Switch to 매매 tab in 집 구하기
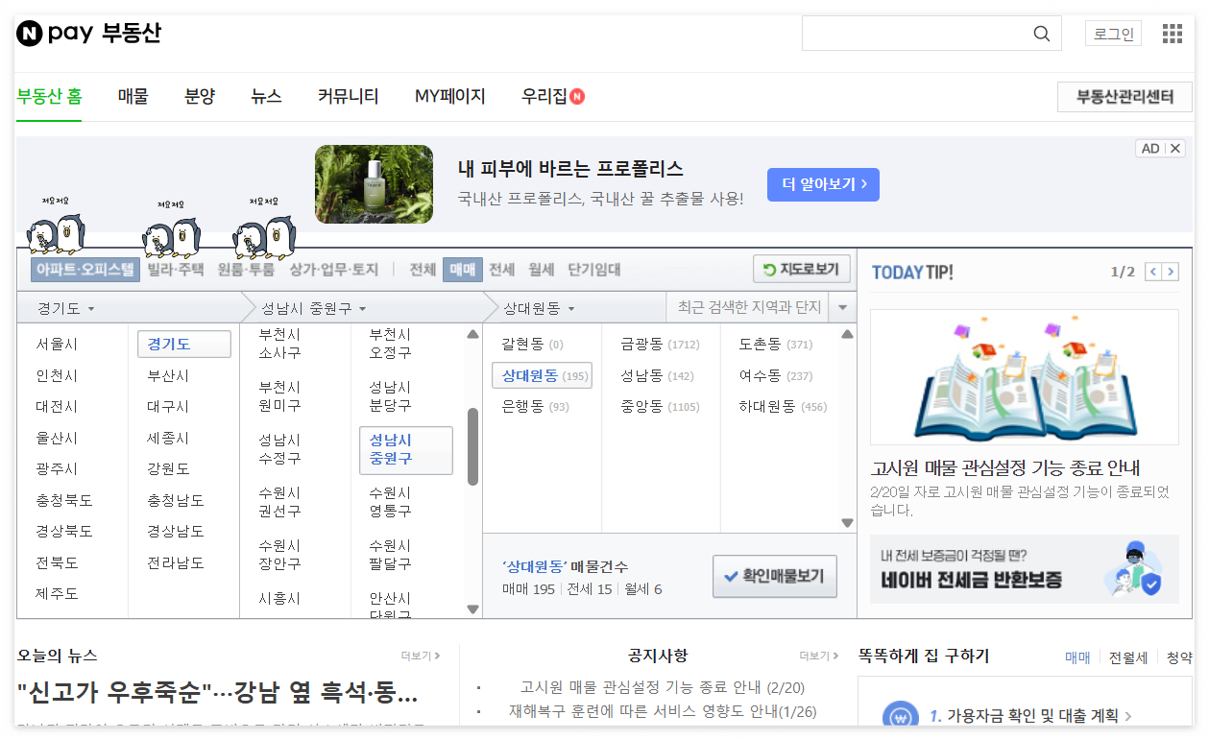Screen dimensions: 1209x740 (x=1077, y=657)
